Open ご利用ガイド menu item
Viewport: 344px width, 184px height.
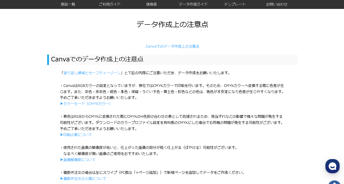tap(110, 4)
